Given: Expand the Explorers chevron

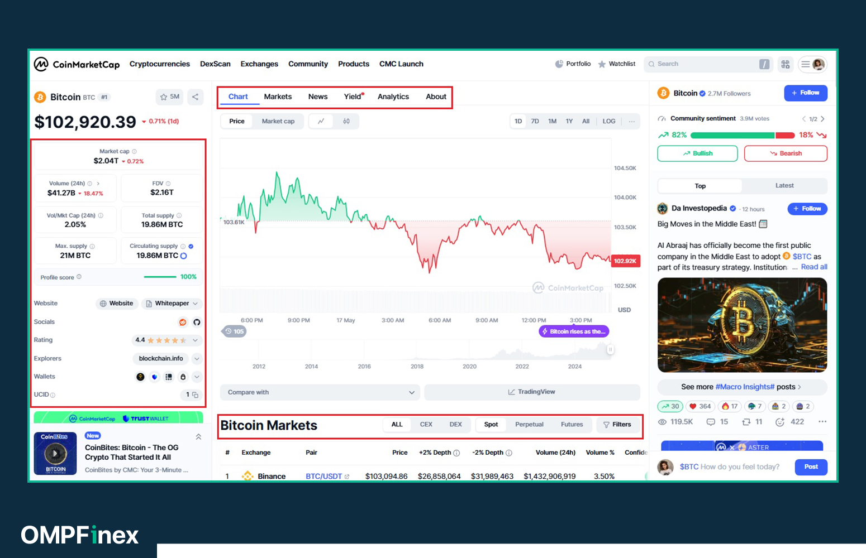Looking at the screenshot, I should click(x=197, y=359).
